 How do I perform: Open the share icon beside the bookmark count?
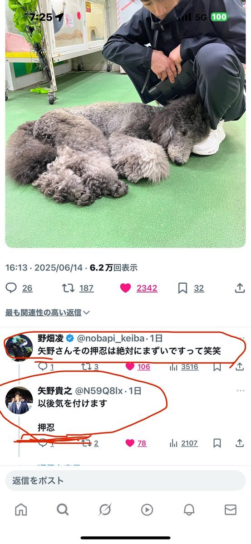(x=240, y=288)
